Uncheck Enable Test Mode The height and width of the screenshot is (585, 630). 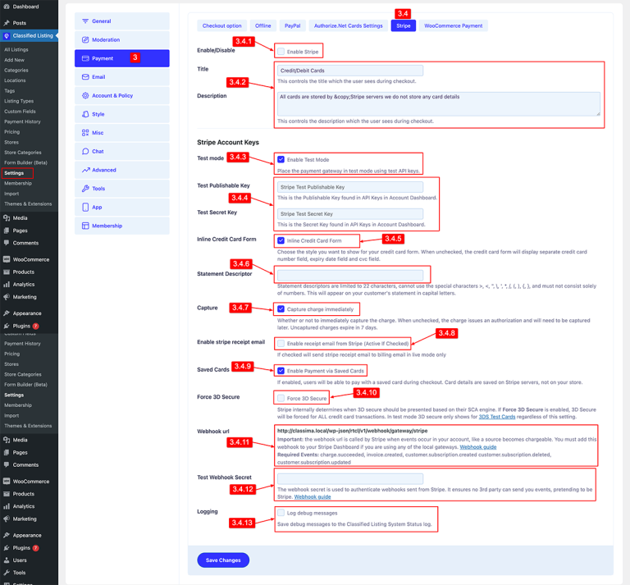click(281, 159)
